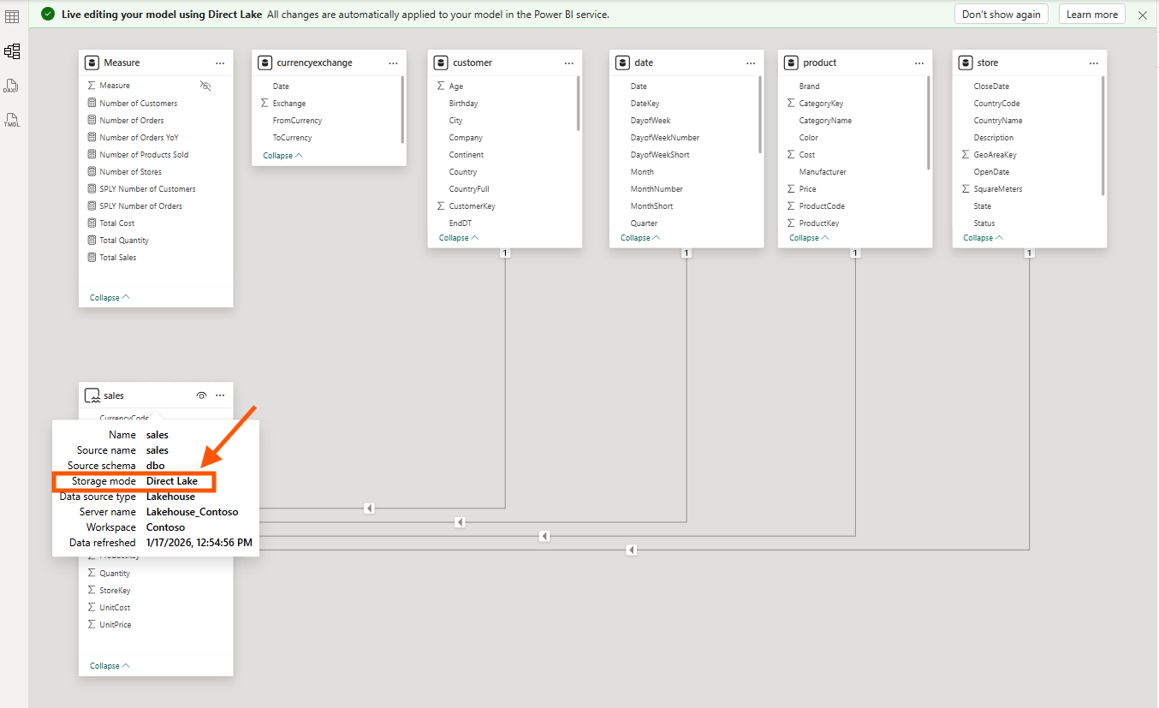The image size is (1159, 708).
Task: Click the sigma icon beside Age column
Action: (441, 86)
